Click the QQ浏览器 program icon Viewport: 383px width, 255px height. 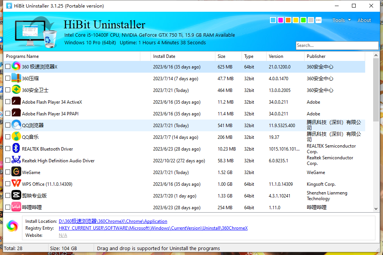(16, 125)
